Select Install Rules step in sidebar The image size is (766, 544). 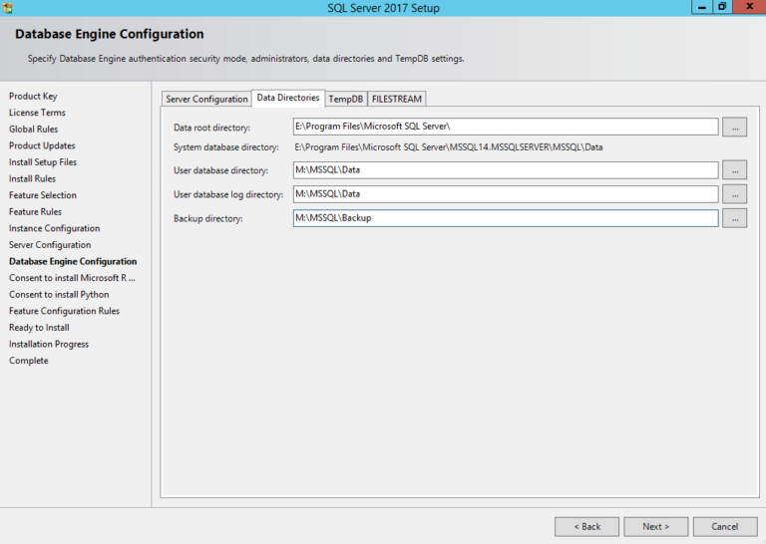(x=32, y=179)
